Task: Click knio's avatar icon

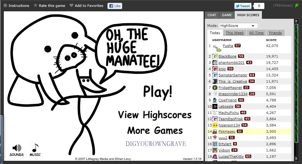Action: click(215, 69)
